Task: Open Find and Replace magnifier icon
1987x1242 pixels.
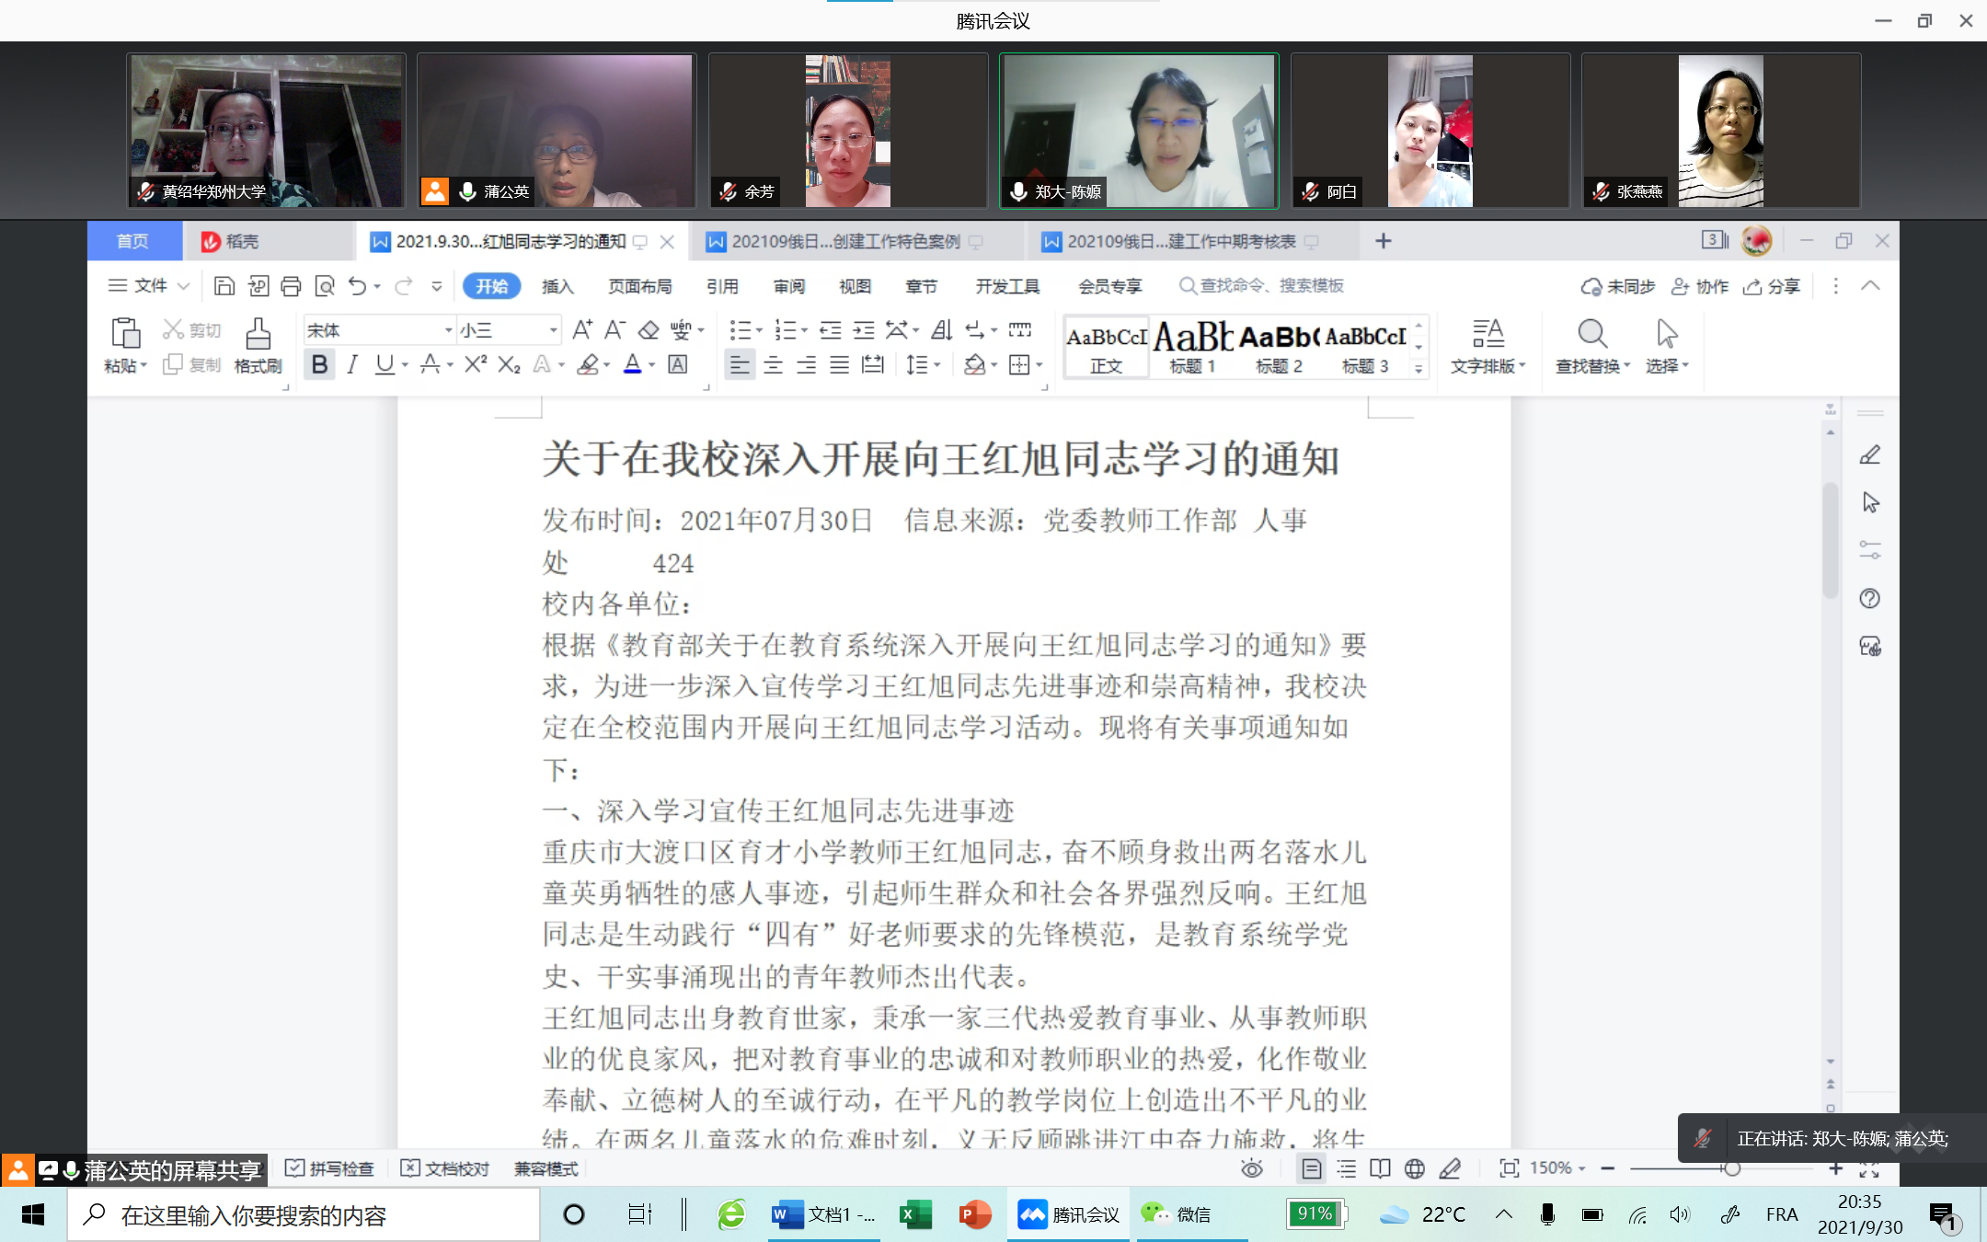Action: (x=1592, y=333)
